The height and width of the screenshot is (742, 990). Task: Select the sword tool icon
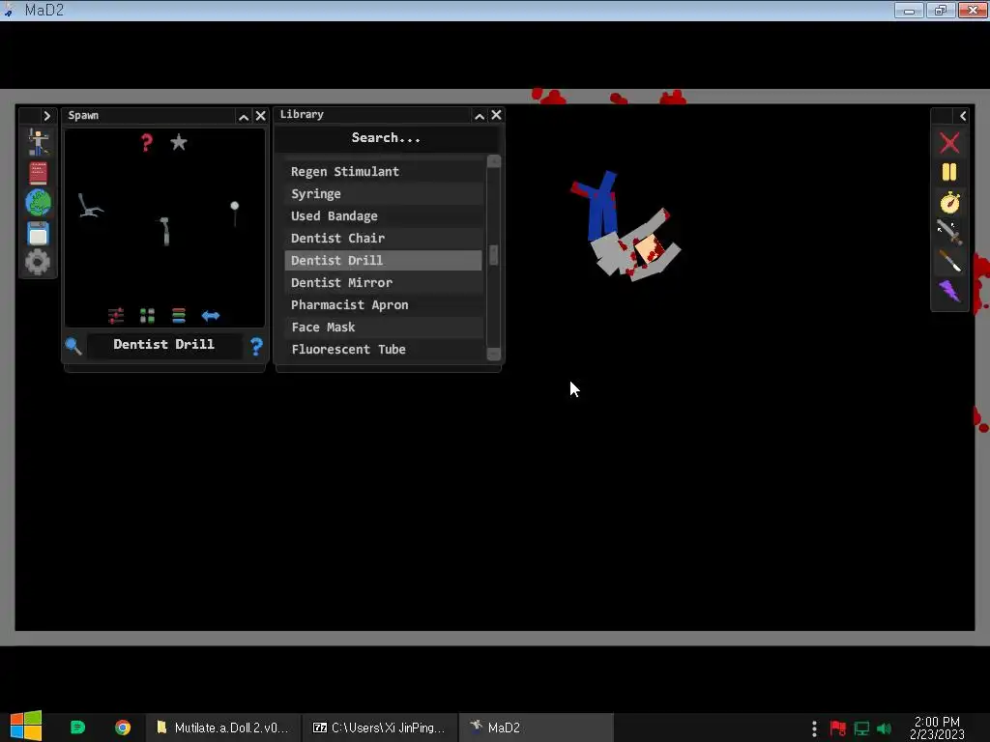coord(949,232)
